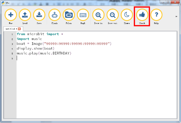Viewport: 181px width, 123px height.
Task: Maximize the Mu window
Action: pyautogui.click(x=168, y=2)
